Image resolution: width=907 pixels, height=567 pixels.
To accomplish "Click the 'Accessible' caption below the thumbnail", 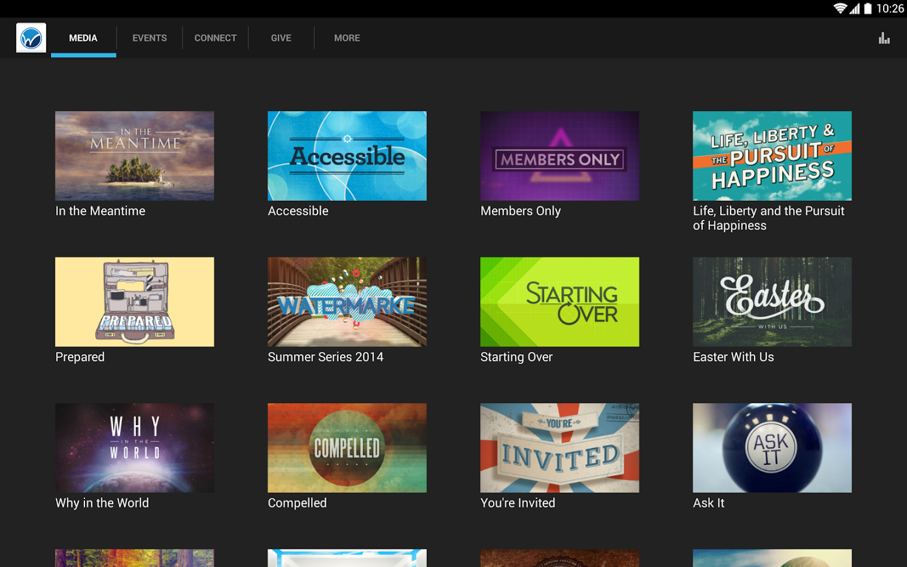I will (x=298, y=211).
